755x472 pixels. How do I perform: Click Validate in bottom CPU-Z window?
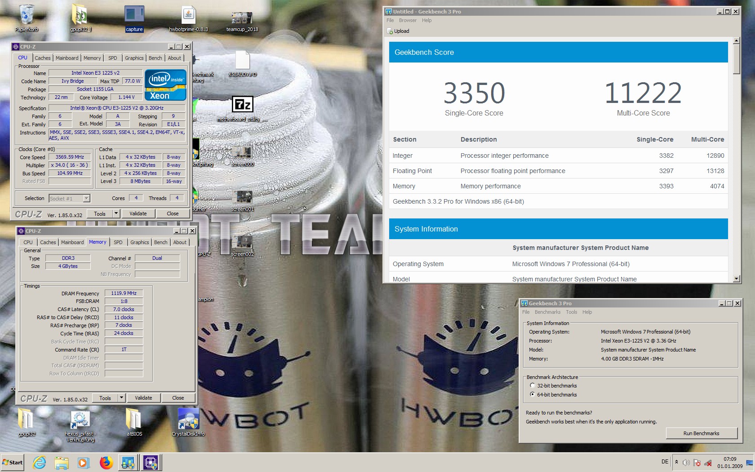143,398
